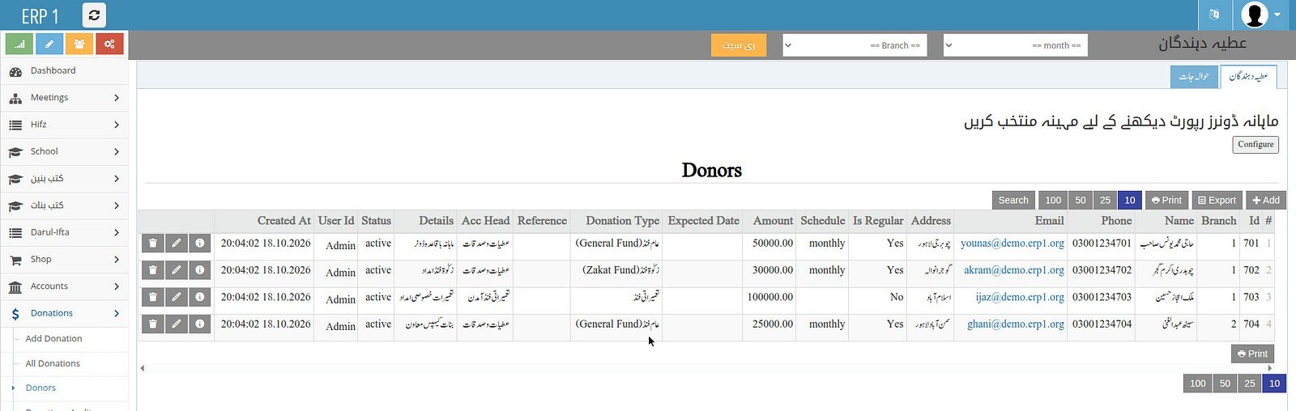Screen dimensions: 1296x411
Task: Click the Export button
Action: [x=1217, y=201]
